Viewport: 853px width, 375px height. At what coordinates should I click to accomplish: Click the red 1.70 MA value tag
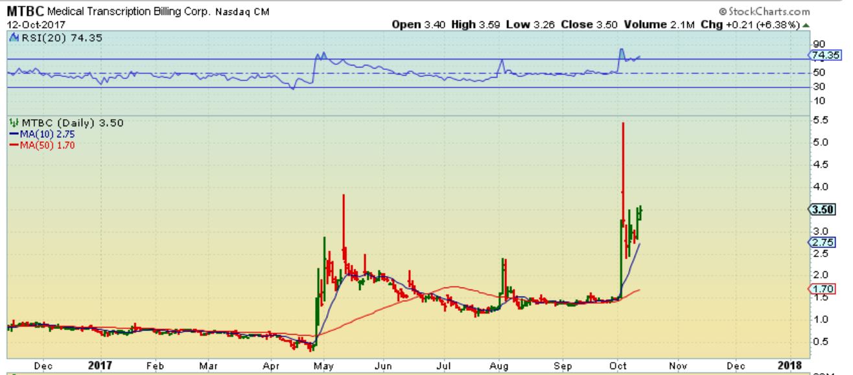tap(823, 289)
